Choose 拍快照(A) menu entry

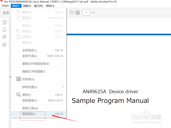tap(39, 79)
